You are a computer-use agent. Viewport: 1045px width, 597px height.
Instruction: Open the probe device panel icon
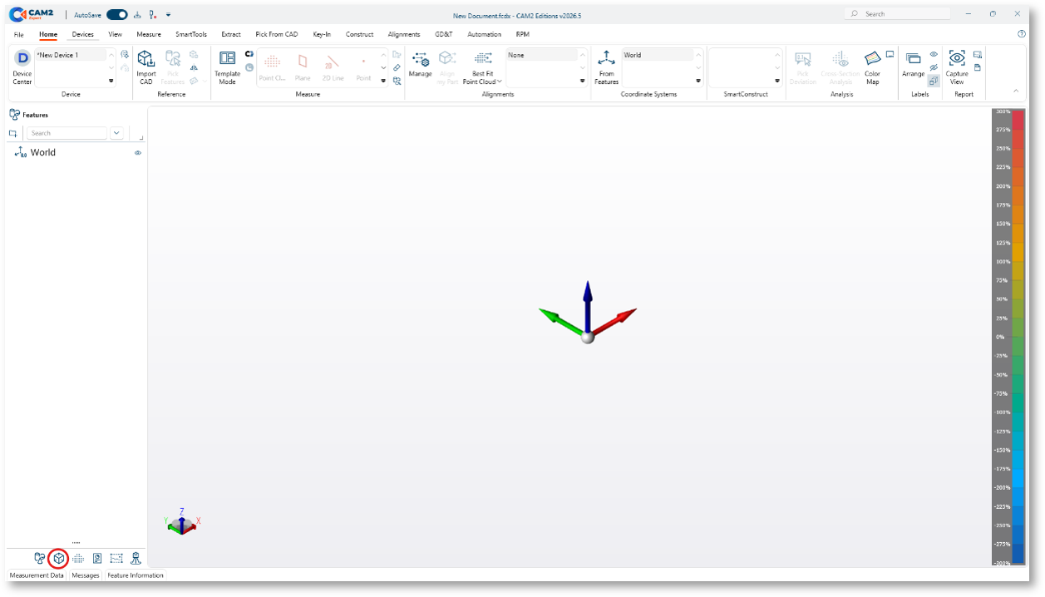[x=136, y=559]
